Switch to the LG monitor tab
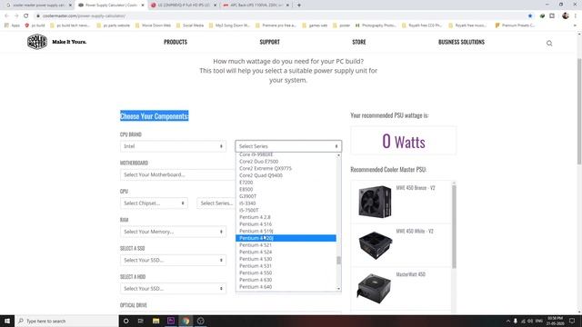This screenshot has height=327, width=582. [x=184, y=5]
